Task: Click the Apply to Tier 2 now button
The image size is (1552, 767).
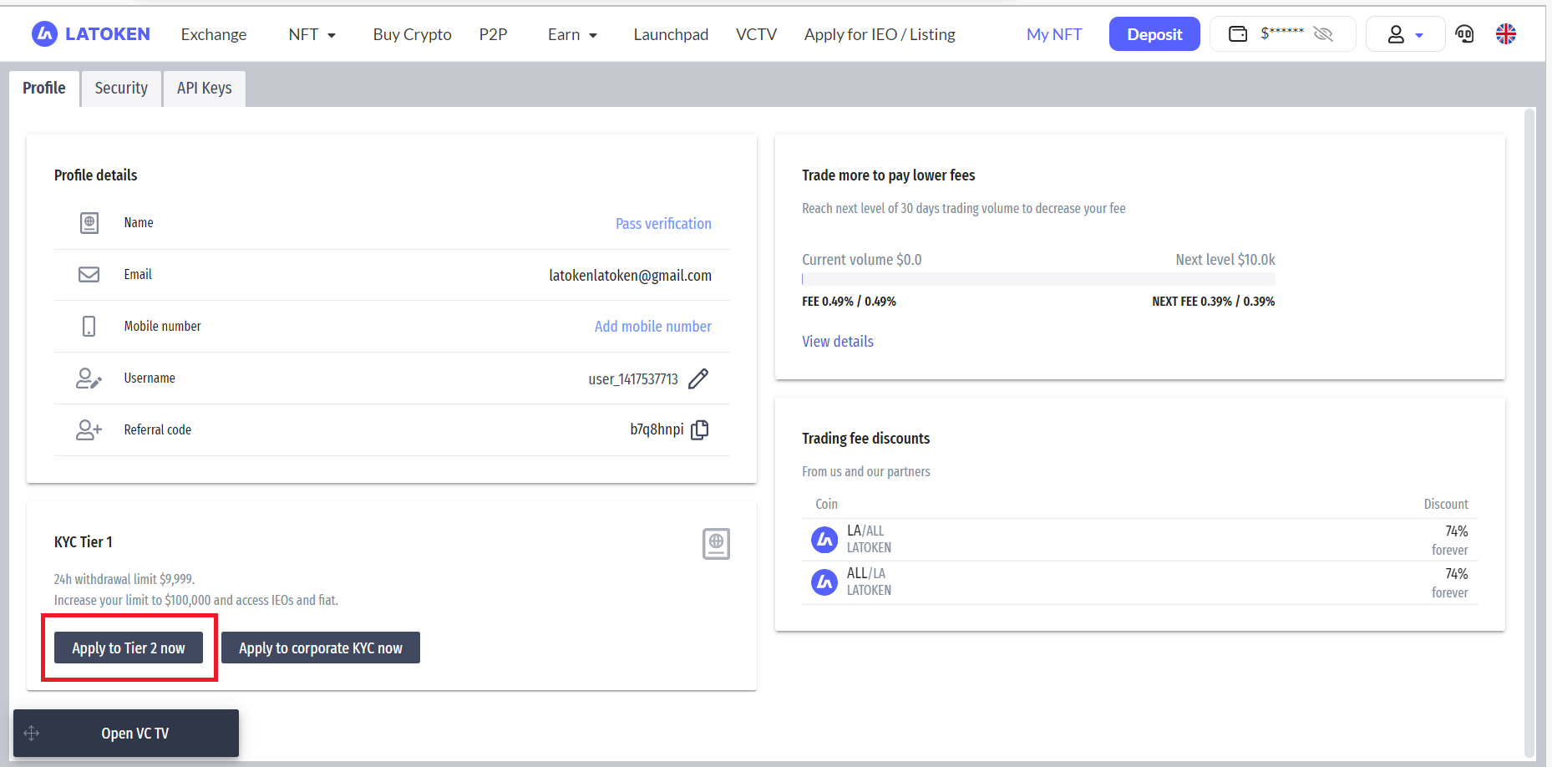Action: 129,648
